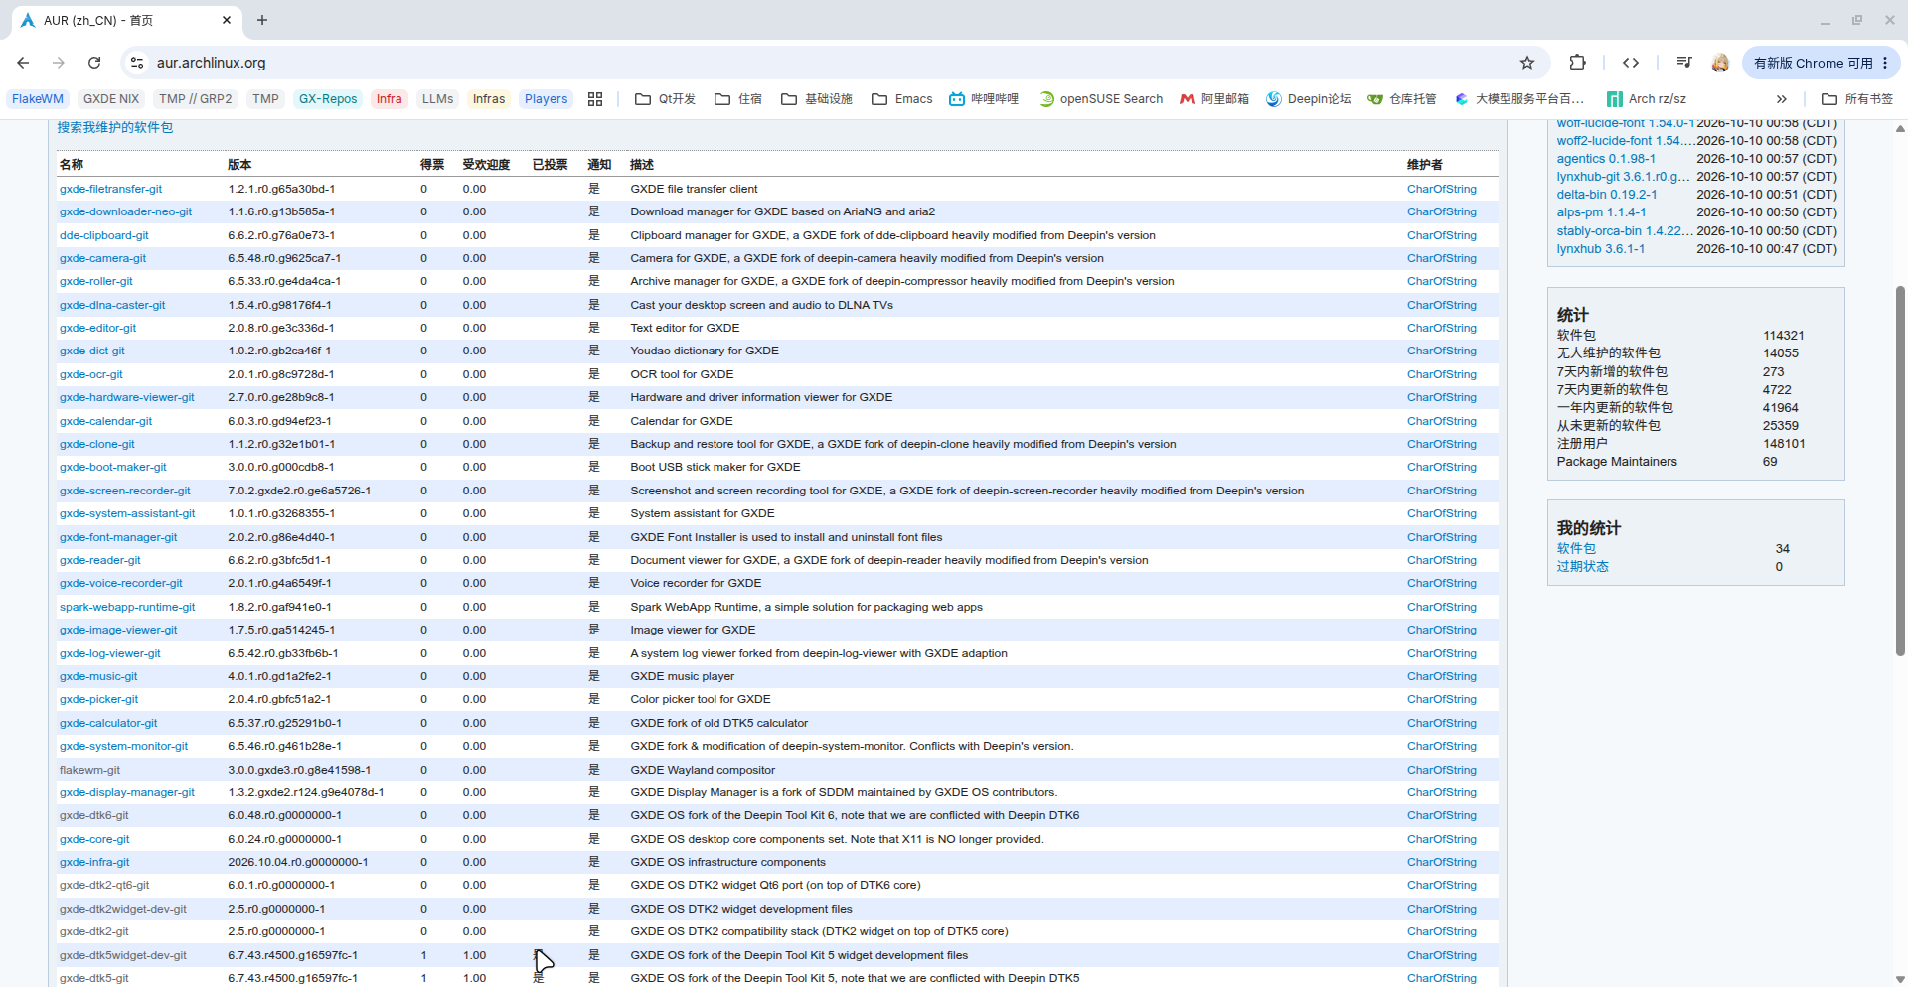Image resolution: width=1908 pixels, height=987 pixels.
Task: Switch to the GX-Repos tab group
Action: pyautogui.click(x=328, y=99)
